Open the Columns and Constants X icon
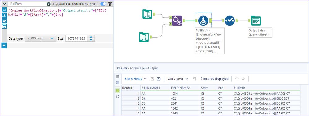The height and width of the screenshot is (116, 309). [x=4, y=15]
